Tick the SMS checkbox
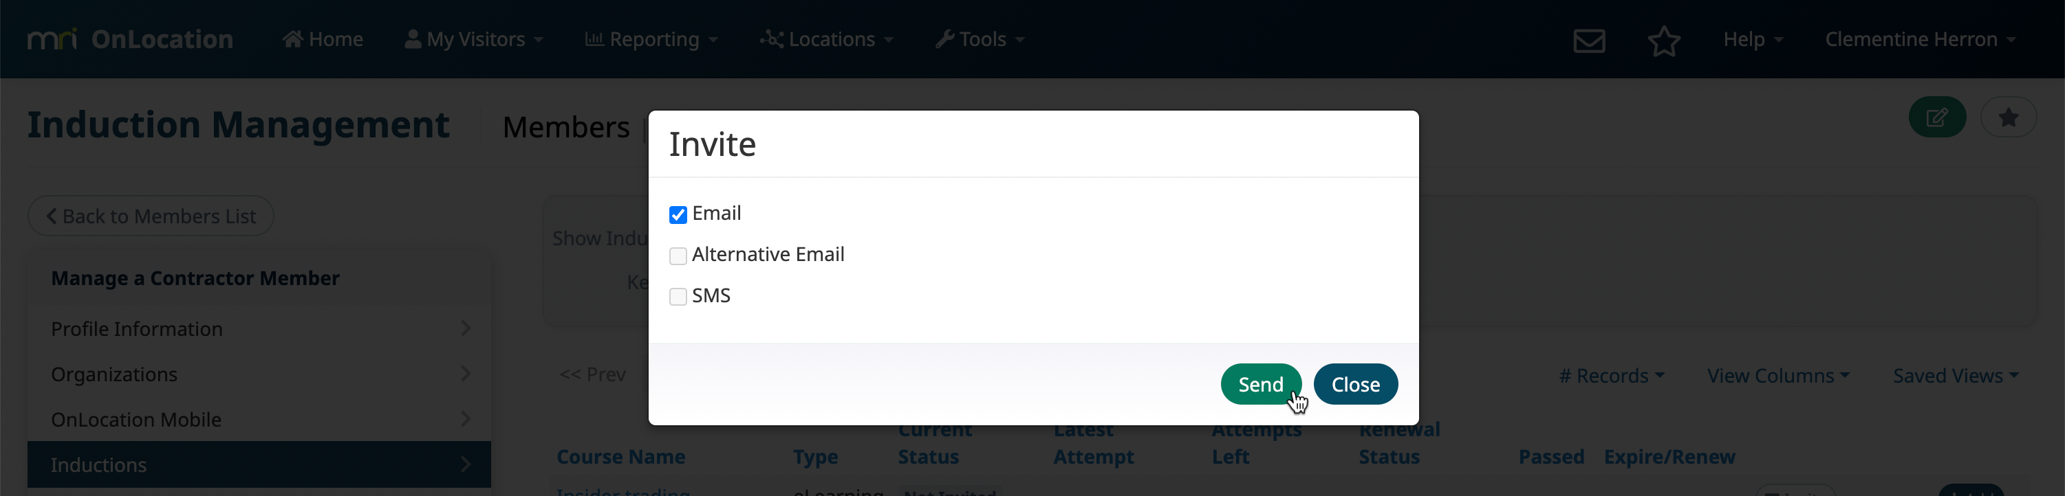Image resolution: width=2065 pixels, height=496 pixels. point(678,297)
